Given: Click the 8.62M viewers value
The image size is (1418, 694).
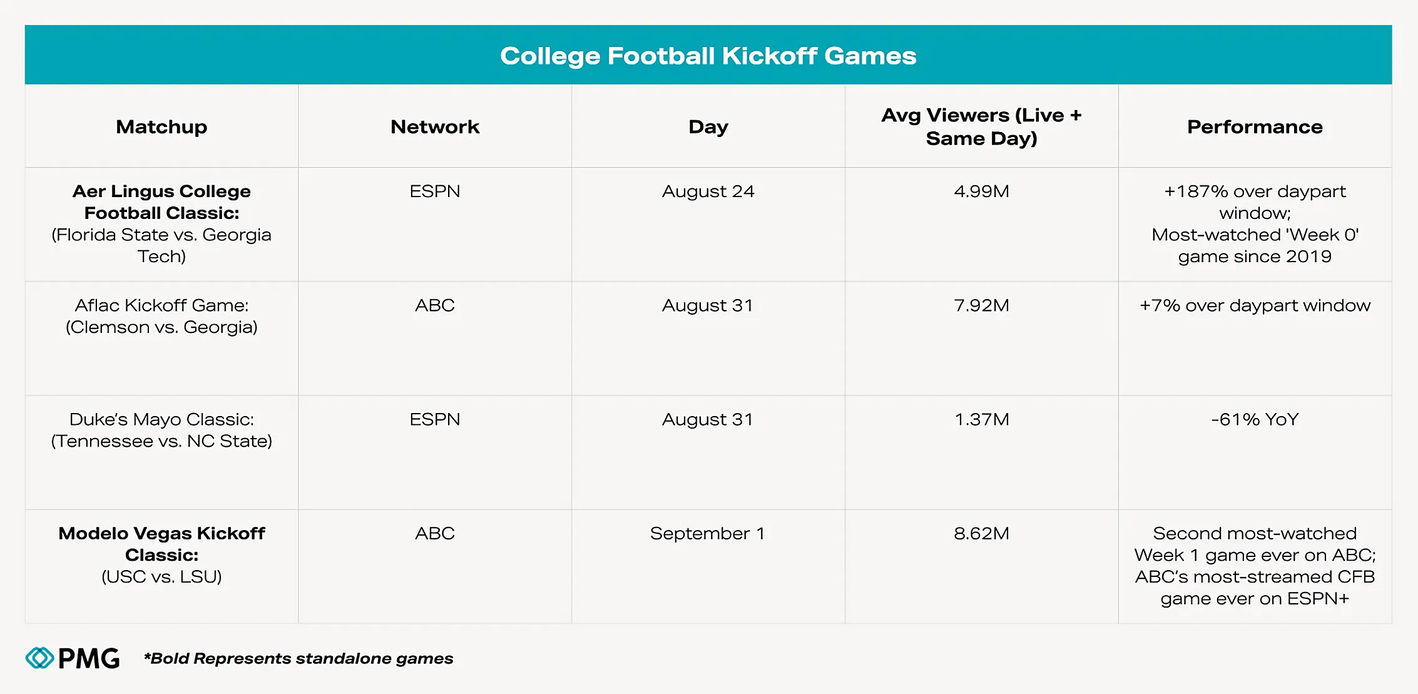Looking at the screenshot, I should tap(981, 533).
